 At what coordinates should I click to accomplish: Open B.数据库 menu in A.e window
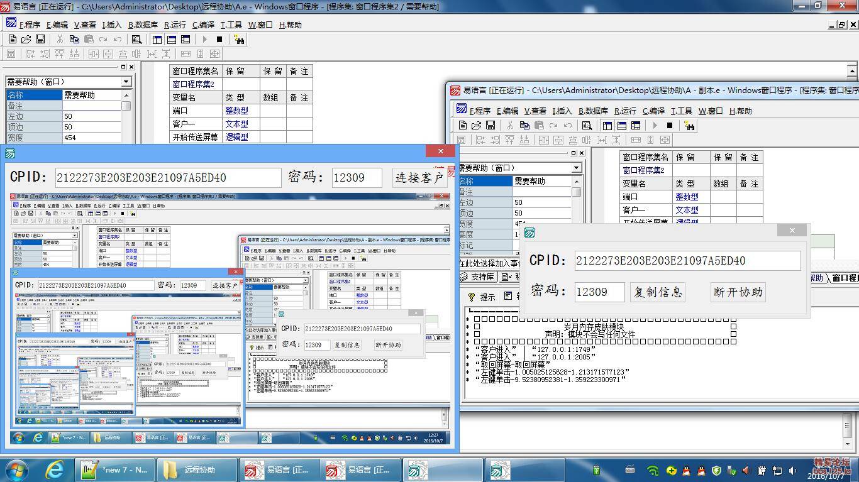tap(143, 25)
